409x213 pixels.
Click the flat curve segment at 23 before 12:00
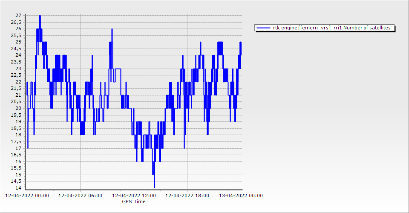pyautogui.click(x=118, y=69)
